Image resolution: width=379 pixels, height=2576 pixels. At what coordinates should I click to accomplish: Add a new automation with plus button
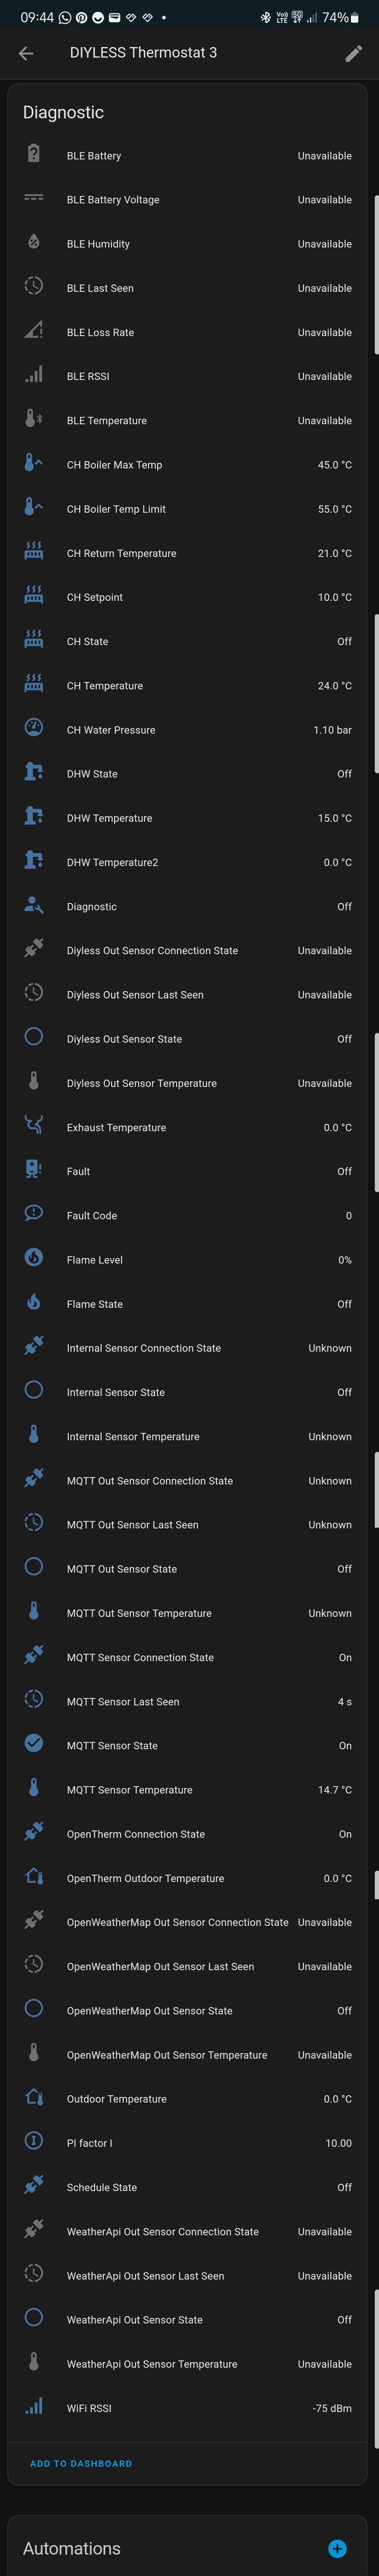tap(337, 2548)
